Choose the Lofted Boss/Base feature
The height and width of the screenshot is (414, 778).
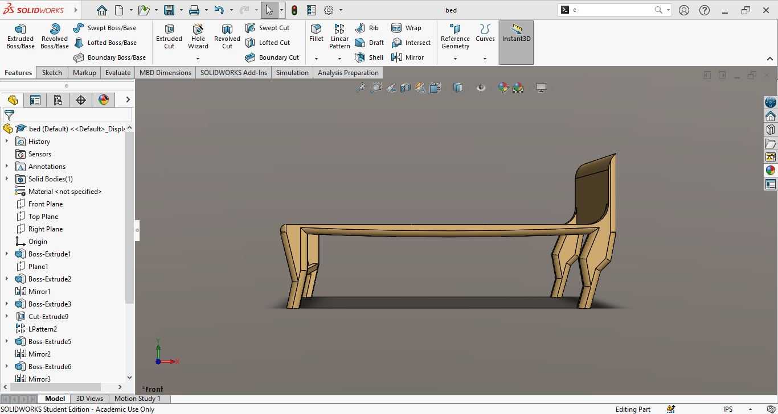click(105, 43)
